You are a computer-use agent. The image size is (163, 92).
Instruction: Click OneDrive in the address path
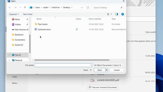point(56,7)
